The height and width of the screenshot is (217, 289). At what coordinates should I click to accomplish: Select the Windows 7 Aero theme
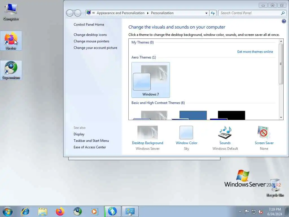pyautogui.click(x=151, y=80)
